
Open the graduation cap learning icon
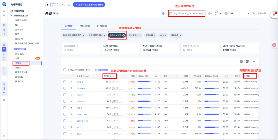[x=163, y=13]
